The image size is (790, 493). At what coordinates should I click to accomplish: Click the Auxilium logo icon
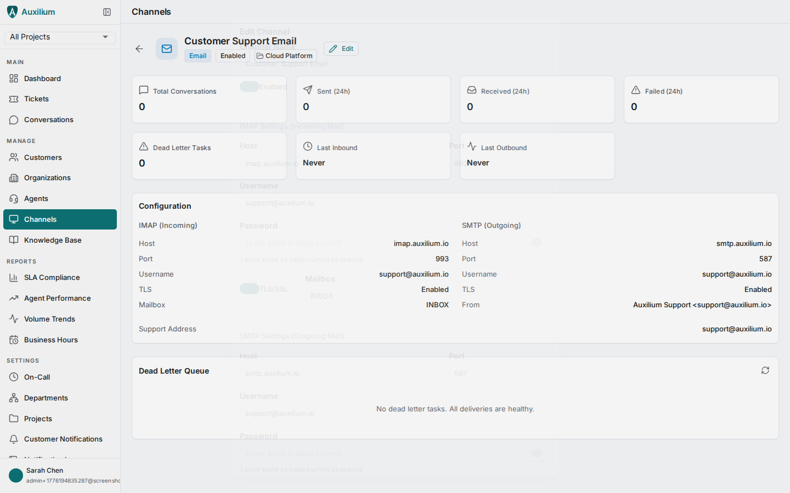[12, 11]
